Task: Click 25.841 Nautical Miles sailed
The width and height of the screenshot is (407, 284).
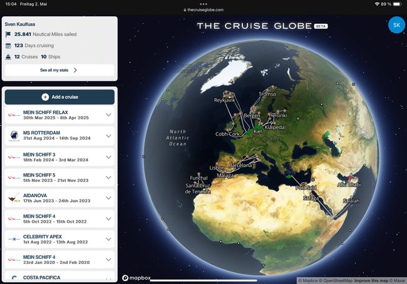Action: tap(46, 34)
